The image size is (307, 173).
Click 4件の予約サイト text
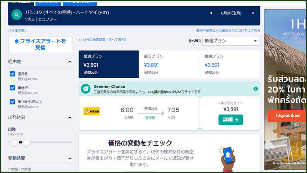click(231, 103)
